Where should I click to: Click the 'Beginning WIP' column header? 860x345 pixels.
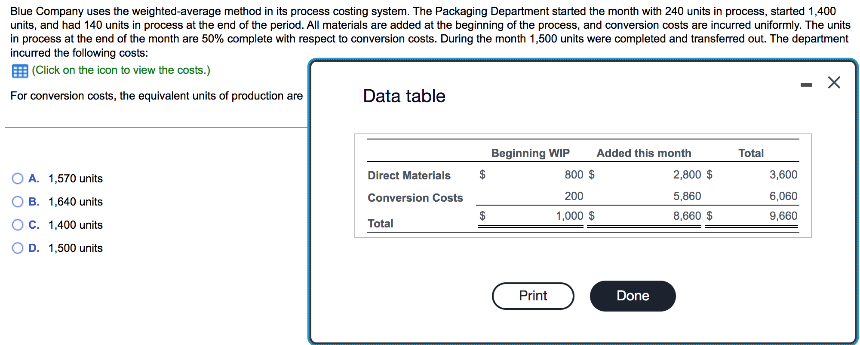point(530,153)
